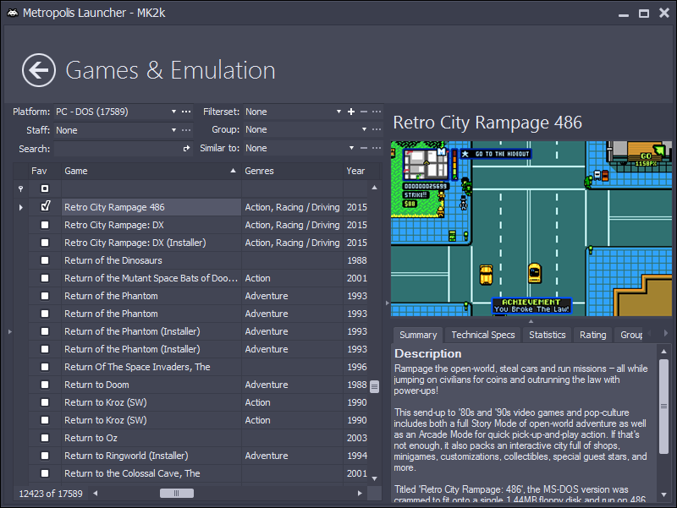Click the horizontal scrollbar thumb under game list
Viewport: 677px width, 508px height.
point(177,494)
